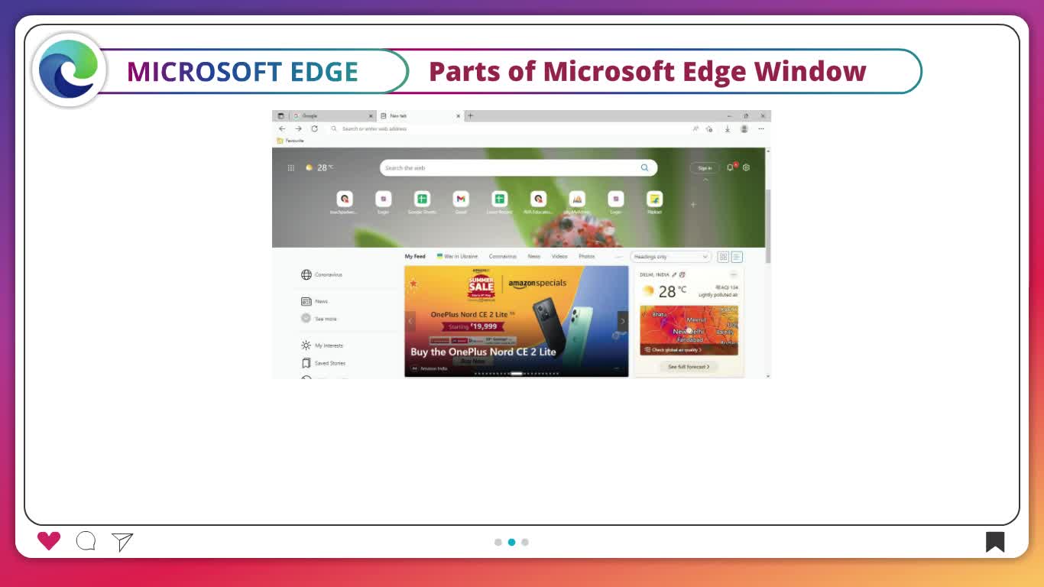The height and width of the screenshot is (587, 1044).
Task: Open the comment bubble icon
Action: 86,541
